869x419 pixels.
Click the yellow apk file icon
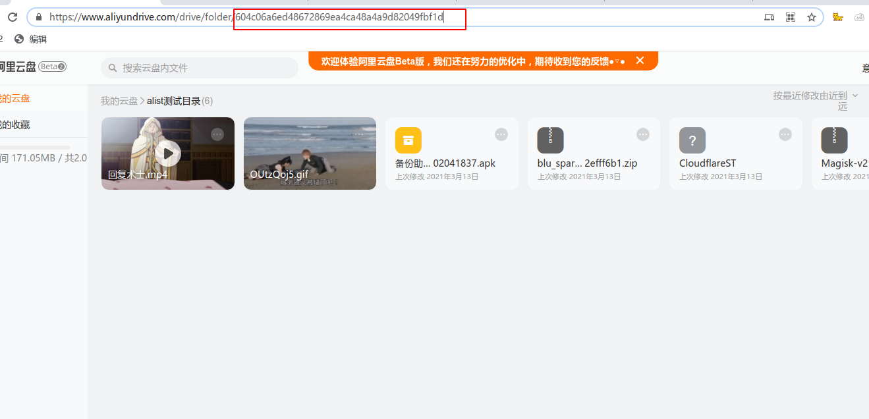[408, 140]
